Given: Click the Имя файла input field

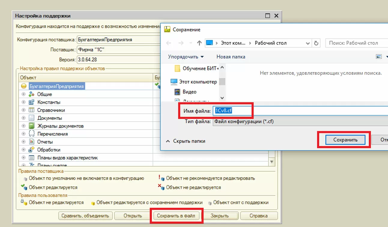Looking at the screenshot, I should (300, 111).
